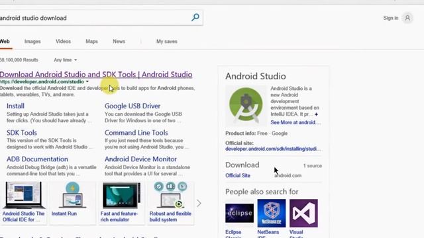The width and height of the screenshot is (424, 238).
Task: Expand the developer.android.com URL dropdown arrow
Action: coord(87,81)
